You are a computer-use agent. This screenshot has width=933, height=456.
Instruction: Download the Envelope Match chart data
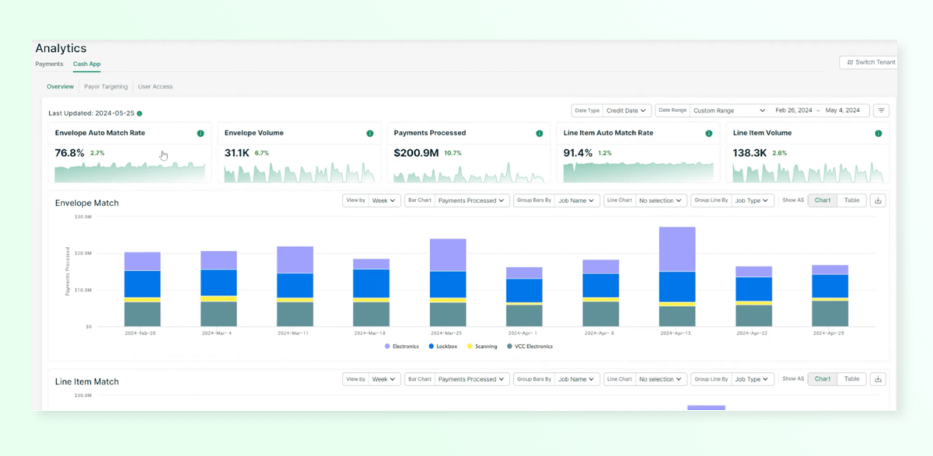(x=878, y=200)
